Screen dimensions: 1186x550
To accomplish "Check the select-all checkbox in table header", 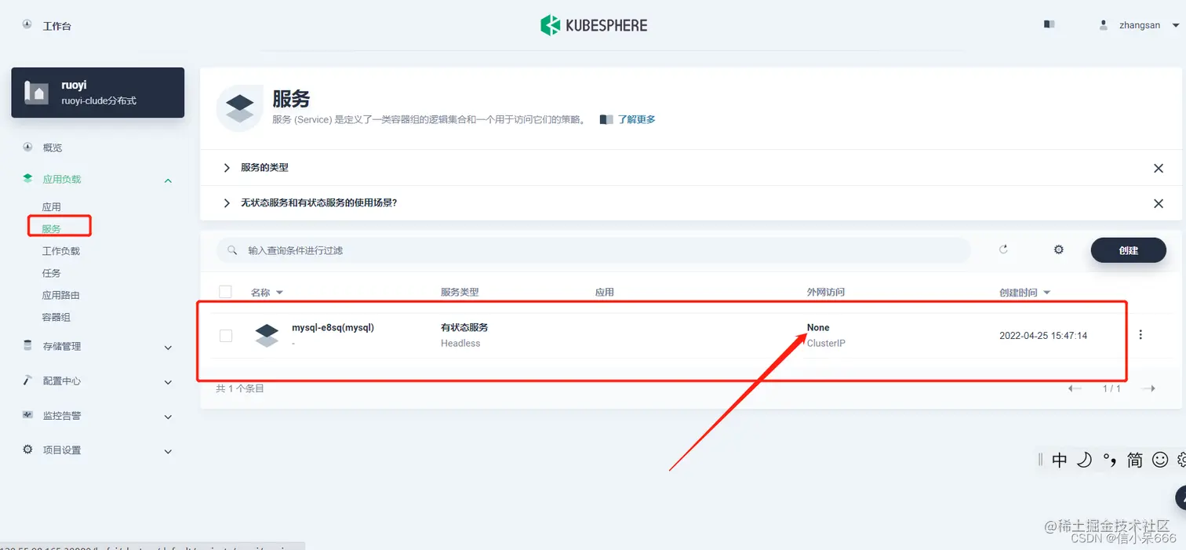I will pos(226,291).
